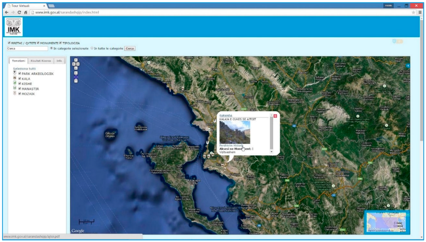Disable the MONUMENTI search filter checkbox

(38, 43)
